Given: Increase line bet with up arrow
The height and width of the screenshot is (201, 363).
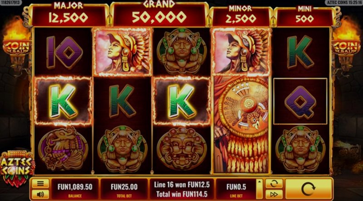Looking at the screenshot, I should (259, 182).
